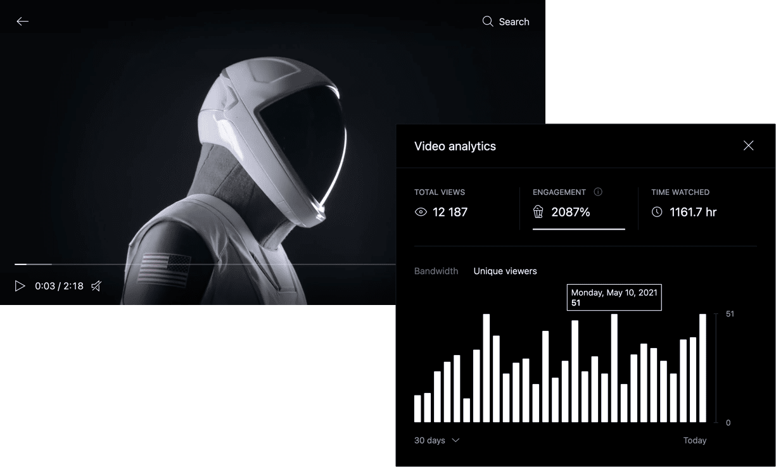Open the 30 days range dropdown
The height and width of the screenshot is (467, 776).
(430, 440)
